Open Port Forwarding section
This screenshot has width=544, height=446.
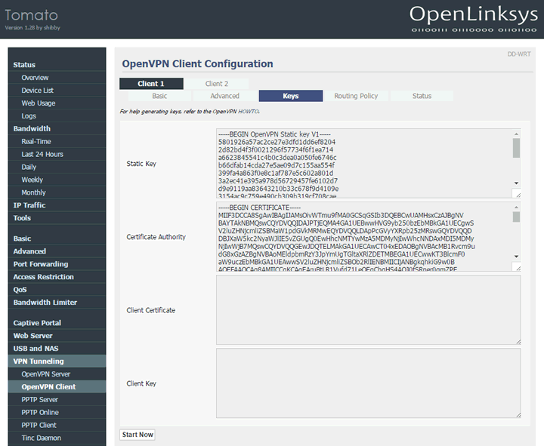tap(57, 264)
